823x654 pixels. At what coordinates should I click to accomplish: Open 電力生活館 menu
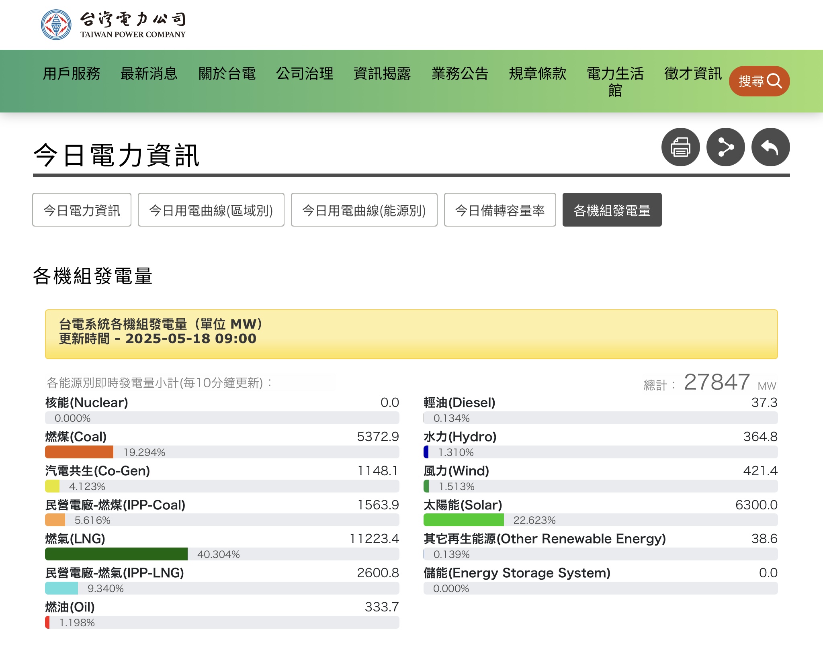click(615, 82)
